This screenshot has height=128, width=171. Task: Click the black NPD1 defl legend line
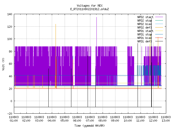159,41
